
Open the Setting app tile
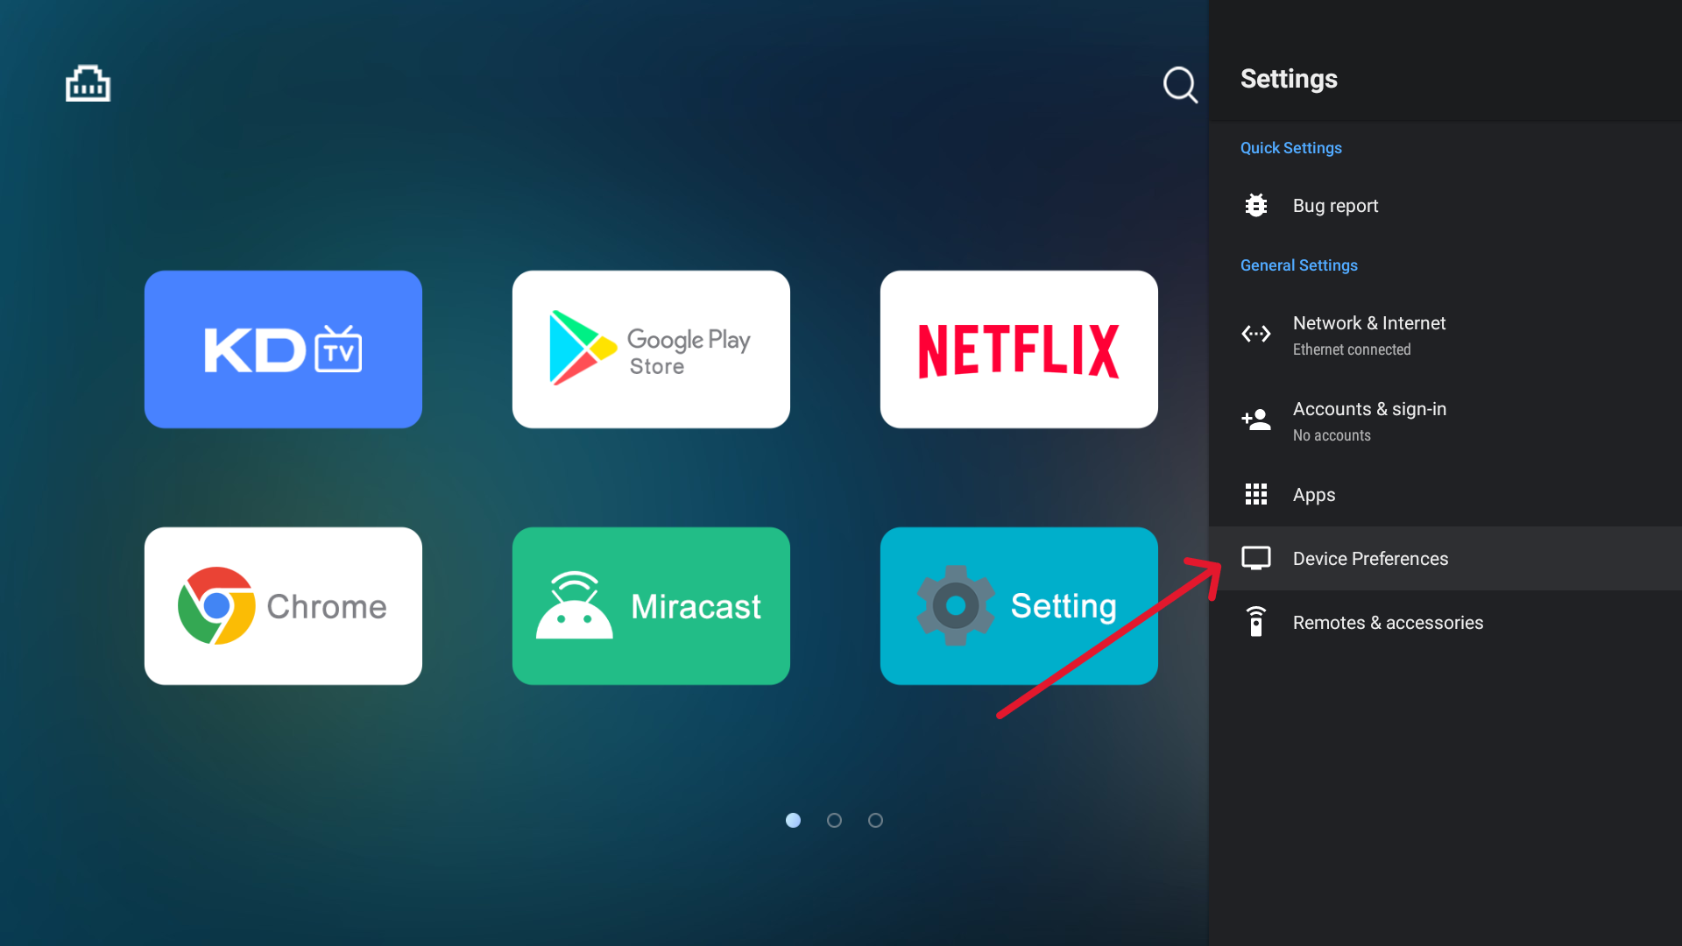coord(1019,606)
